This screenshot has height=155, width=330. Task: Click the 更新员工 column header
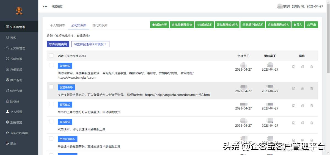click(270, 56)
